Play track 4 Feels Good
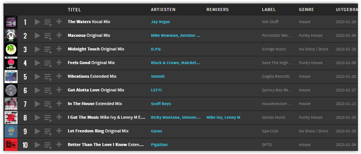This screenshot has height=154, width=361. (37, 63)
